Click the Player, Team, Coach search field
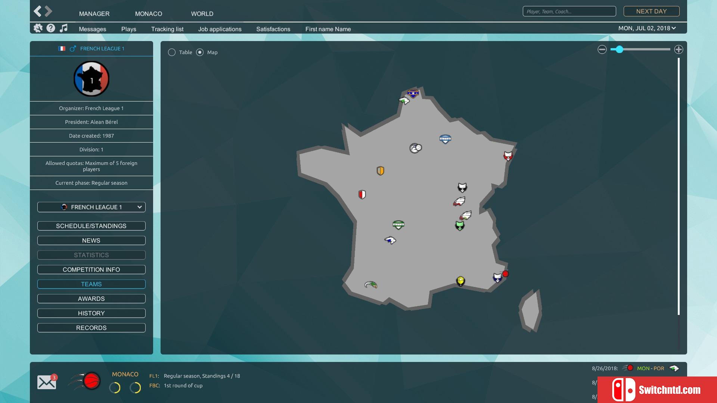Screen dimensions: 717x403 coord(569,11)
